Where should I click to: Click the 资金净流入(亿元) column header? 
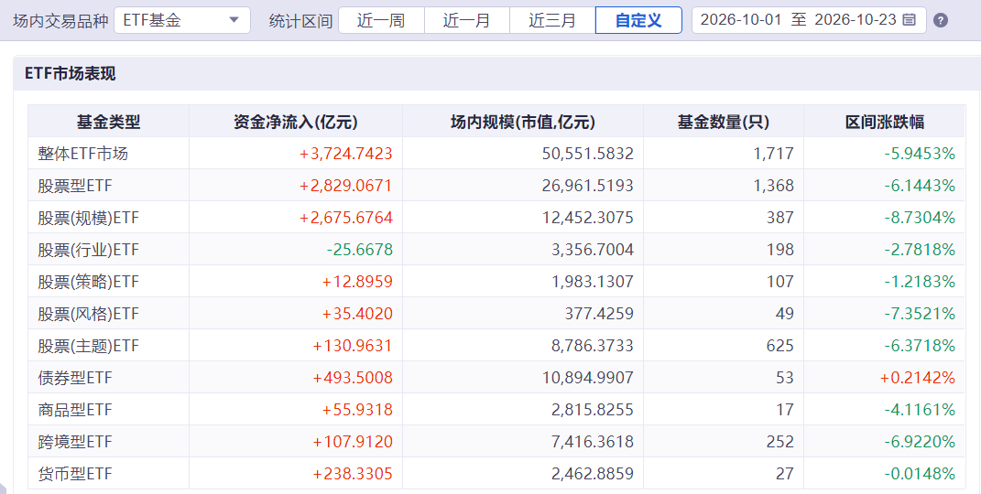[295, 122]
